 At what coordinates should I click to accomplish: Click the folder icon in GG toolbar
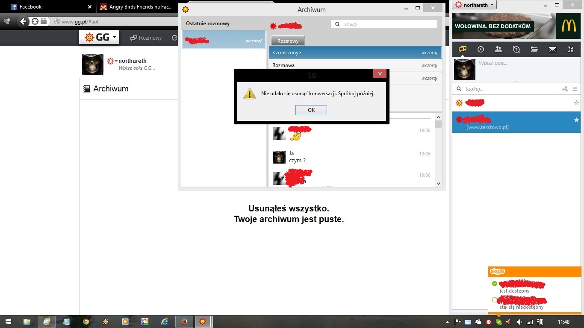[534, 50]
